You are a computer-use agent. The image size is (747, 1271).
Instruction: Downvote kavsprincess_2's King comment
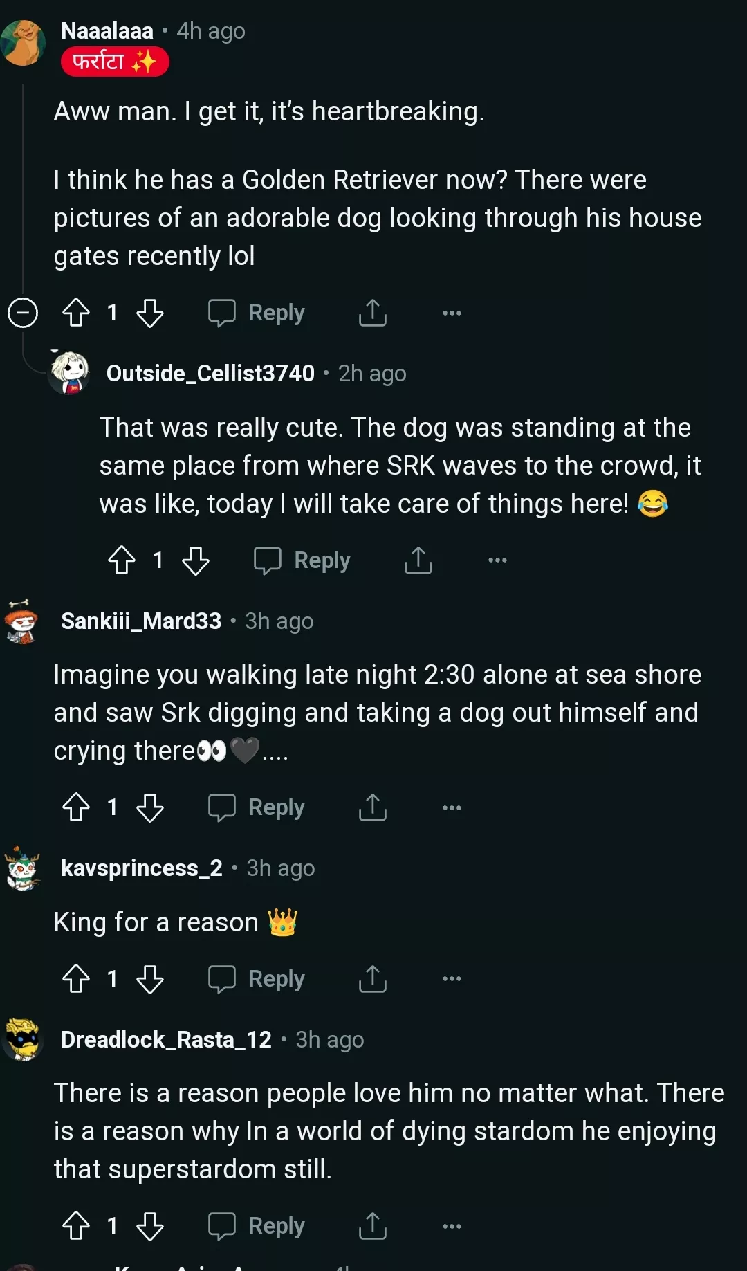click(150, 979)
